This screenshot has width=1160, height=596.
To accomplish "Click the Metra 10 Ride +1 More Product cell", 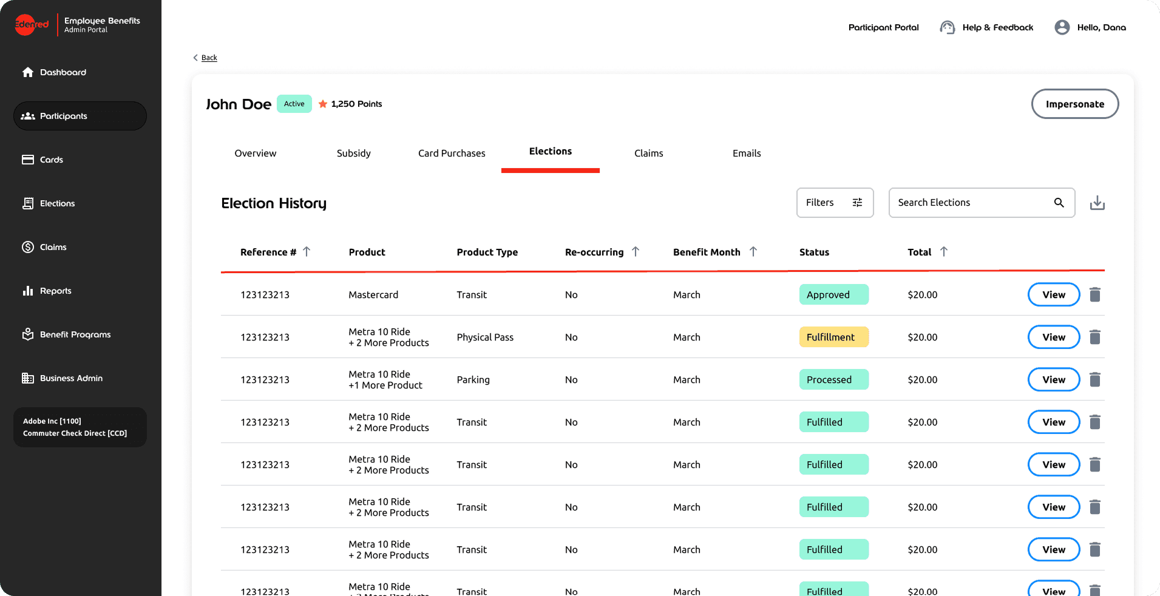I will (385, 379).
